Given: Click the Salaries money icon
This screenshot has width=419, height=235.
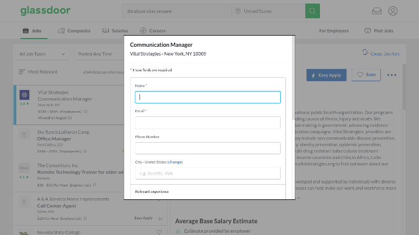Looking at the screenshot, I should pyautogui.click(x=105, y=30).
